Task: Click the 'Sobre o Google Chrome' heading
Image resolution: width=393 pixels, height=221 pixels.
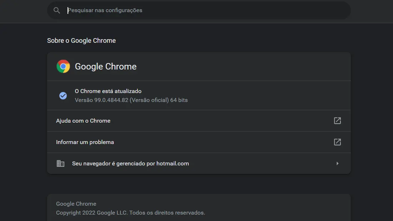Action: pyautogui.click(x=81, y=41)
